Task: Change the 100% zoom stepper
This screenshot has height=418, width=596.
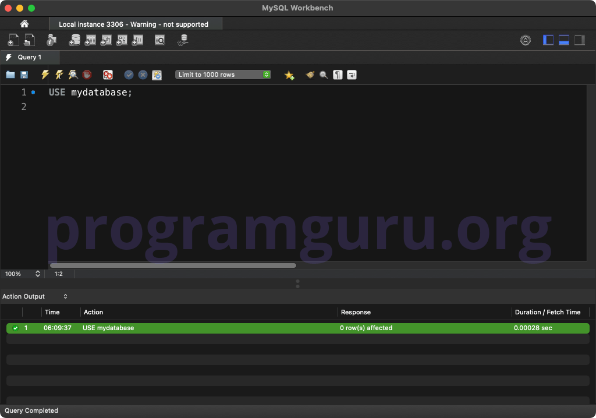Action: point(38,274)
